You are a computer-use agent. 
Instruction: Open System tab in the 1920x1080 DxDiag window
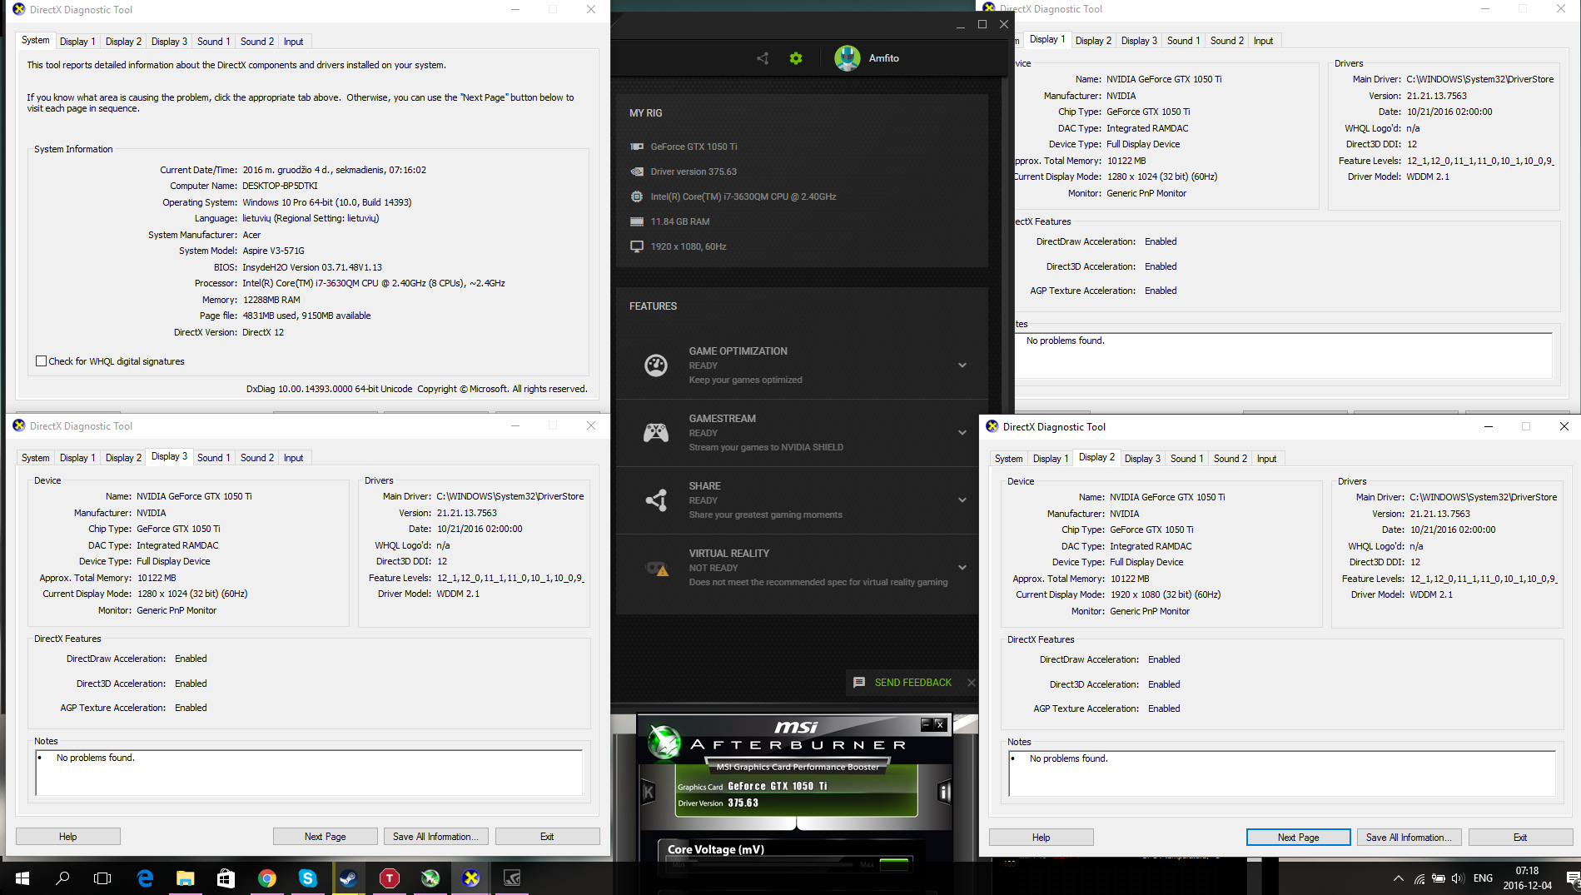(1008, 459)
